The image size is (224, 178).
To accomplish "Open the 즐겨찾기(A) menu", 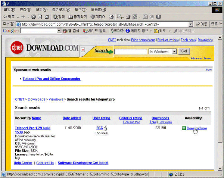I will [x=61, y=10].
